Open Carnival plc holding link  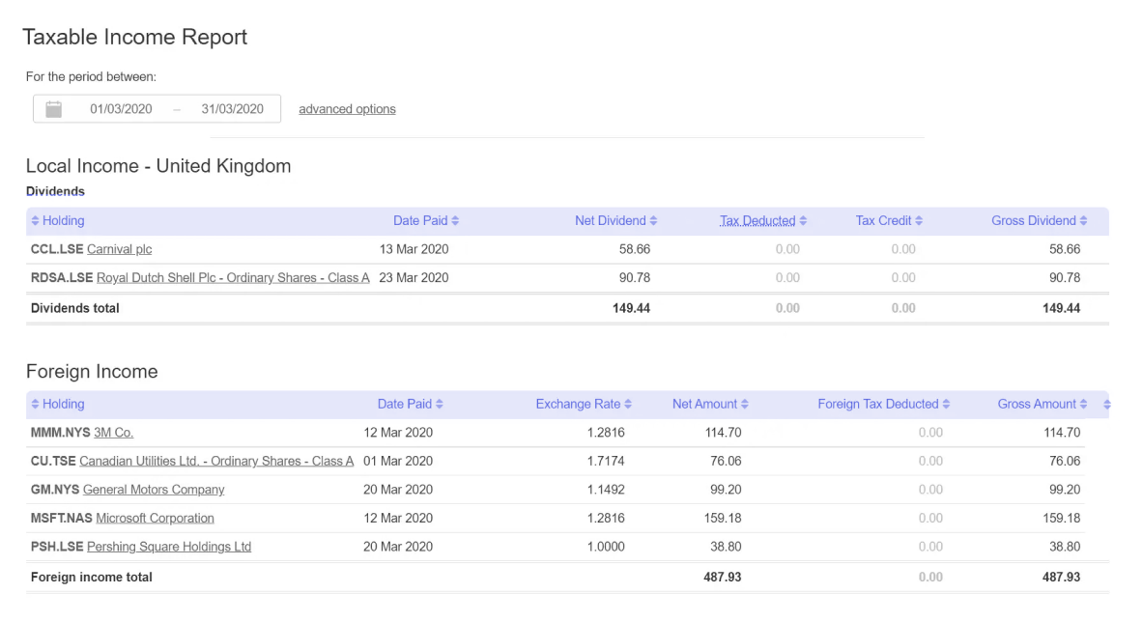pos(120,249)
